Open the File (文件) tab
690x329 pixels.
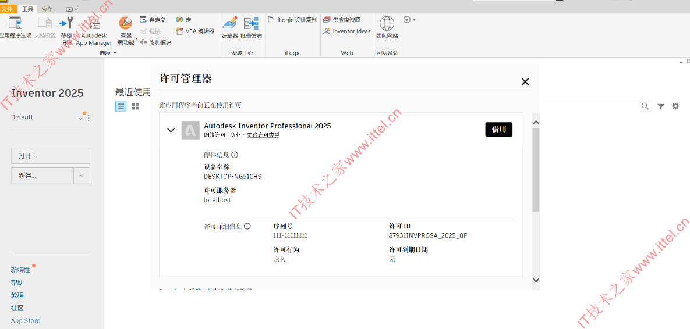point(8,9)
